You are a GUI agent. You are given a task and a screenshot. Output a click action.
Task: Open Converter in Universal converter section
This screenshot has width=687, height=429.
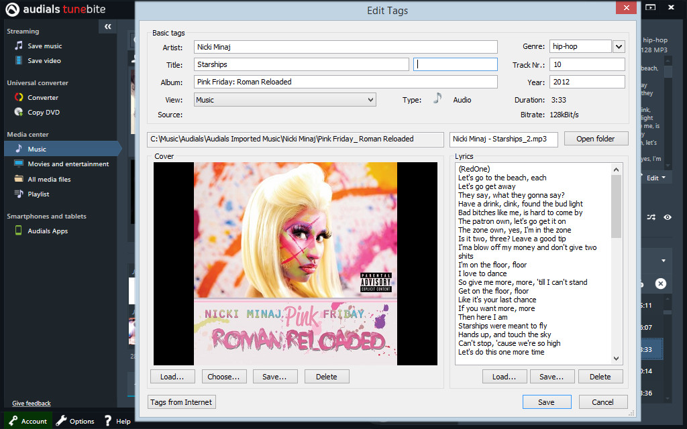tap(43, 98)
